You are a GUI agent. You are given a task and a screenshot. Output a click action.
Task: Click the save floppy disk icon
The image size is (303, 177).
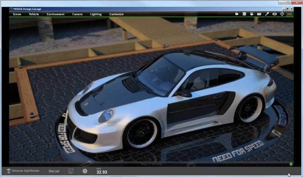click(244, 14)
